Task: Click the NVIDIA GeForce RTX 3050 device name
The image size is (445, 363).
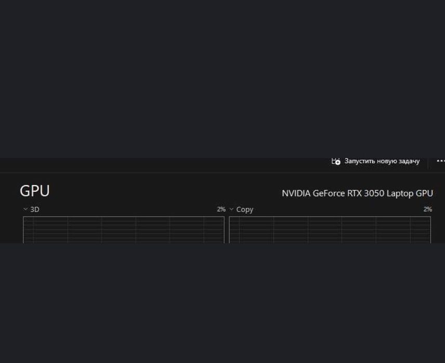Action: click(x=357, y=193)
